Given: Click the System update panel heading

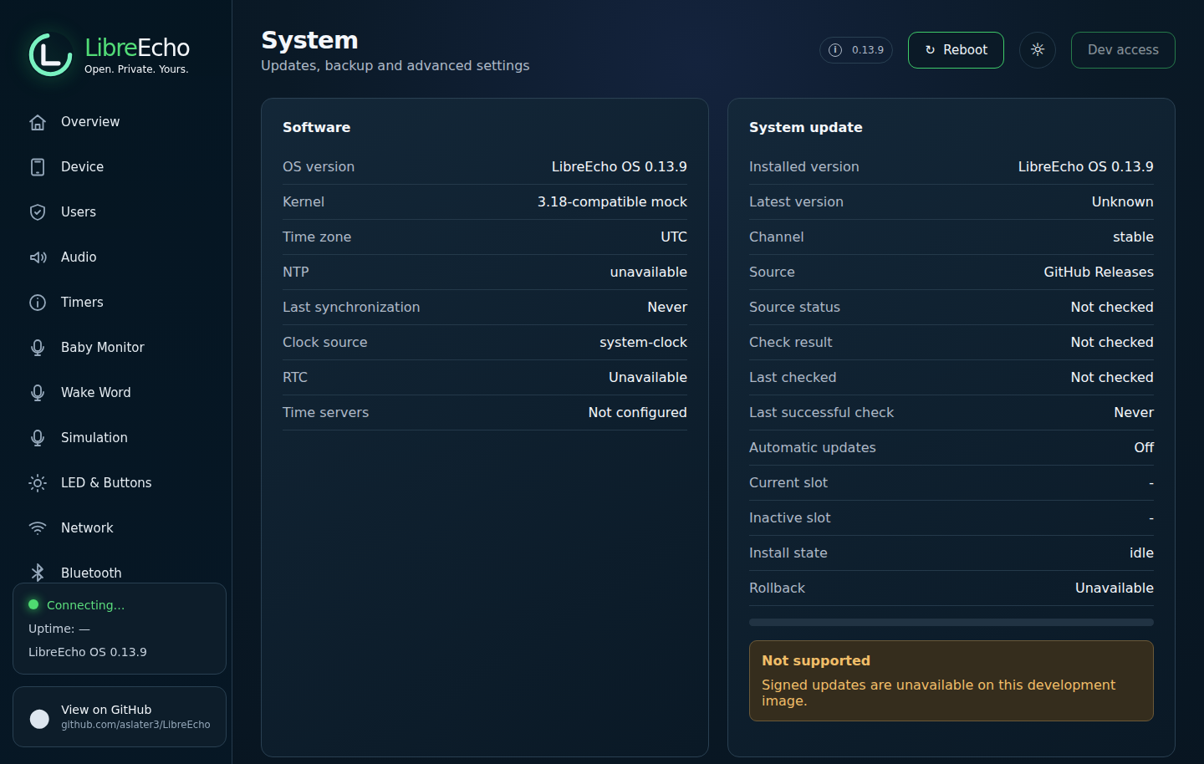Looking at the screenshot, I should (805, 127).
